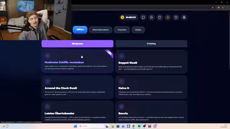Select the purple Minigames tab

[x=78, y=44]
